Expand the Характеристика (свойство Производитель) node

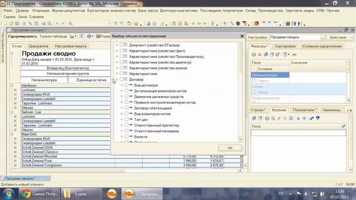pos(117,57)
